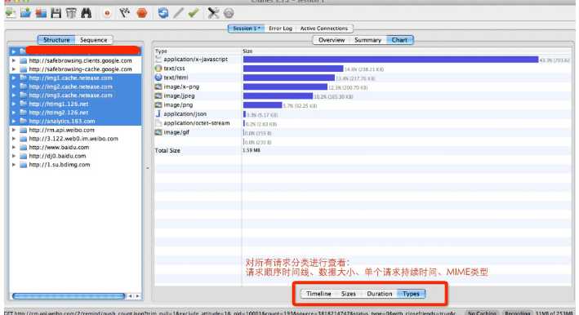This screenshot has width=579, height=315.
Task: Click the Clear Session trash icon
Action: [x=71, y=13]
